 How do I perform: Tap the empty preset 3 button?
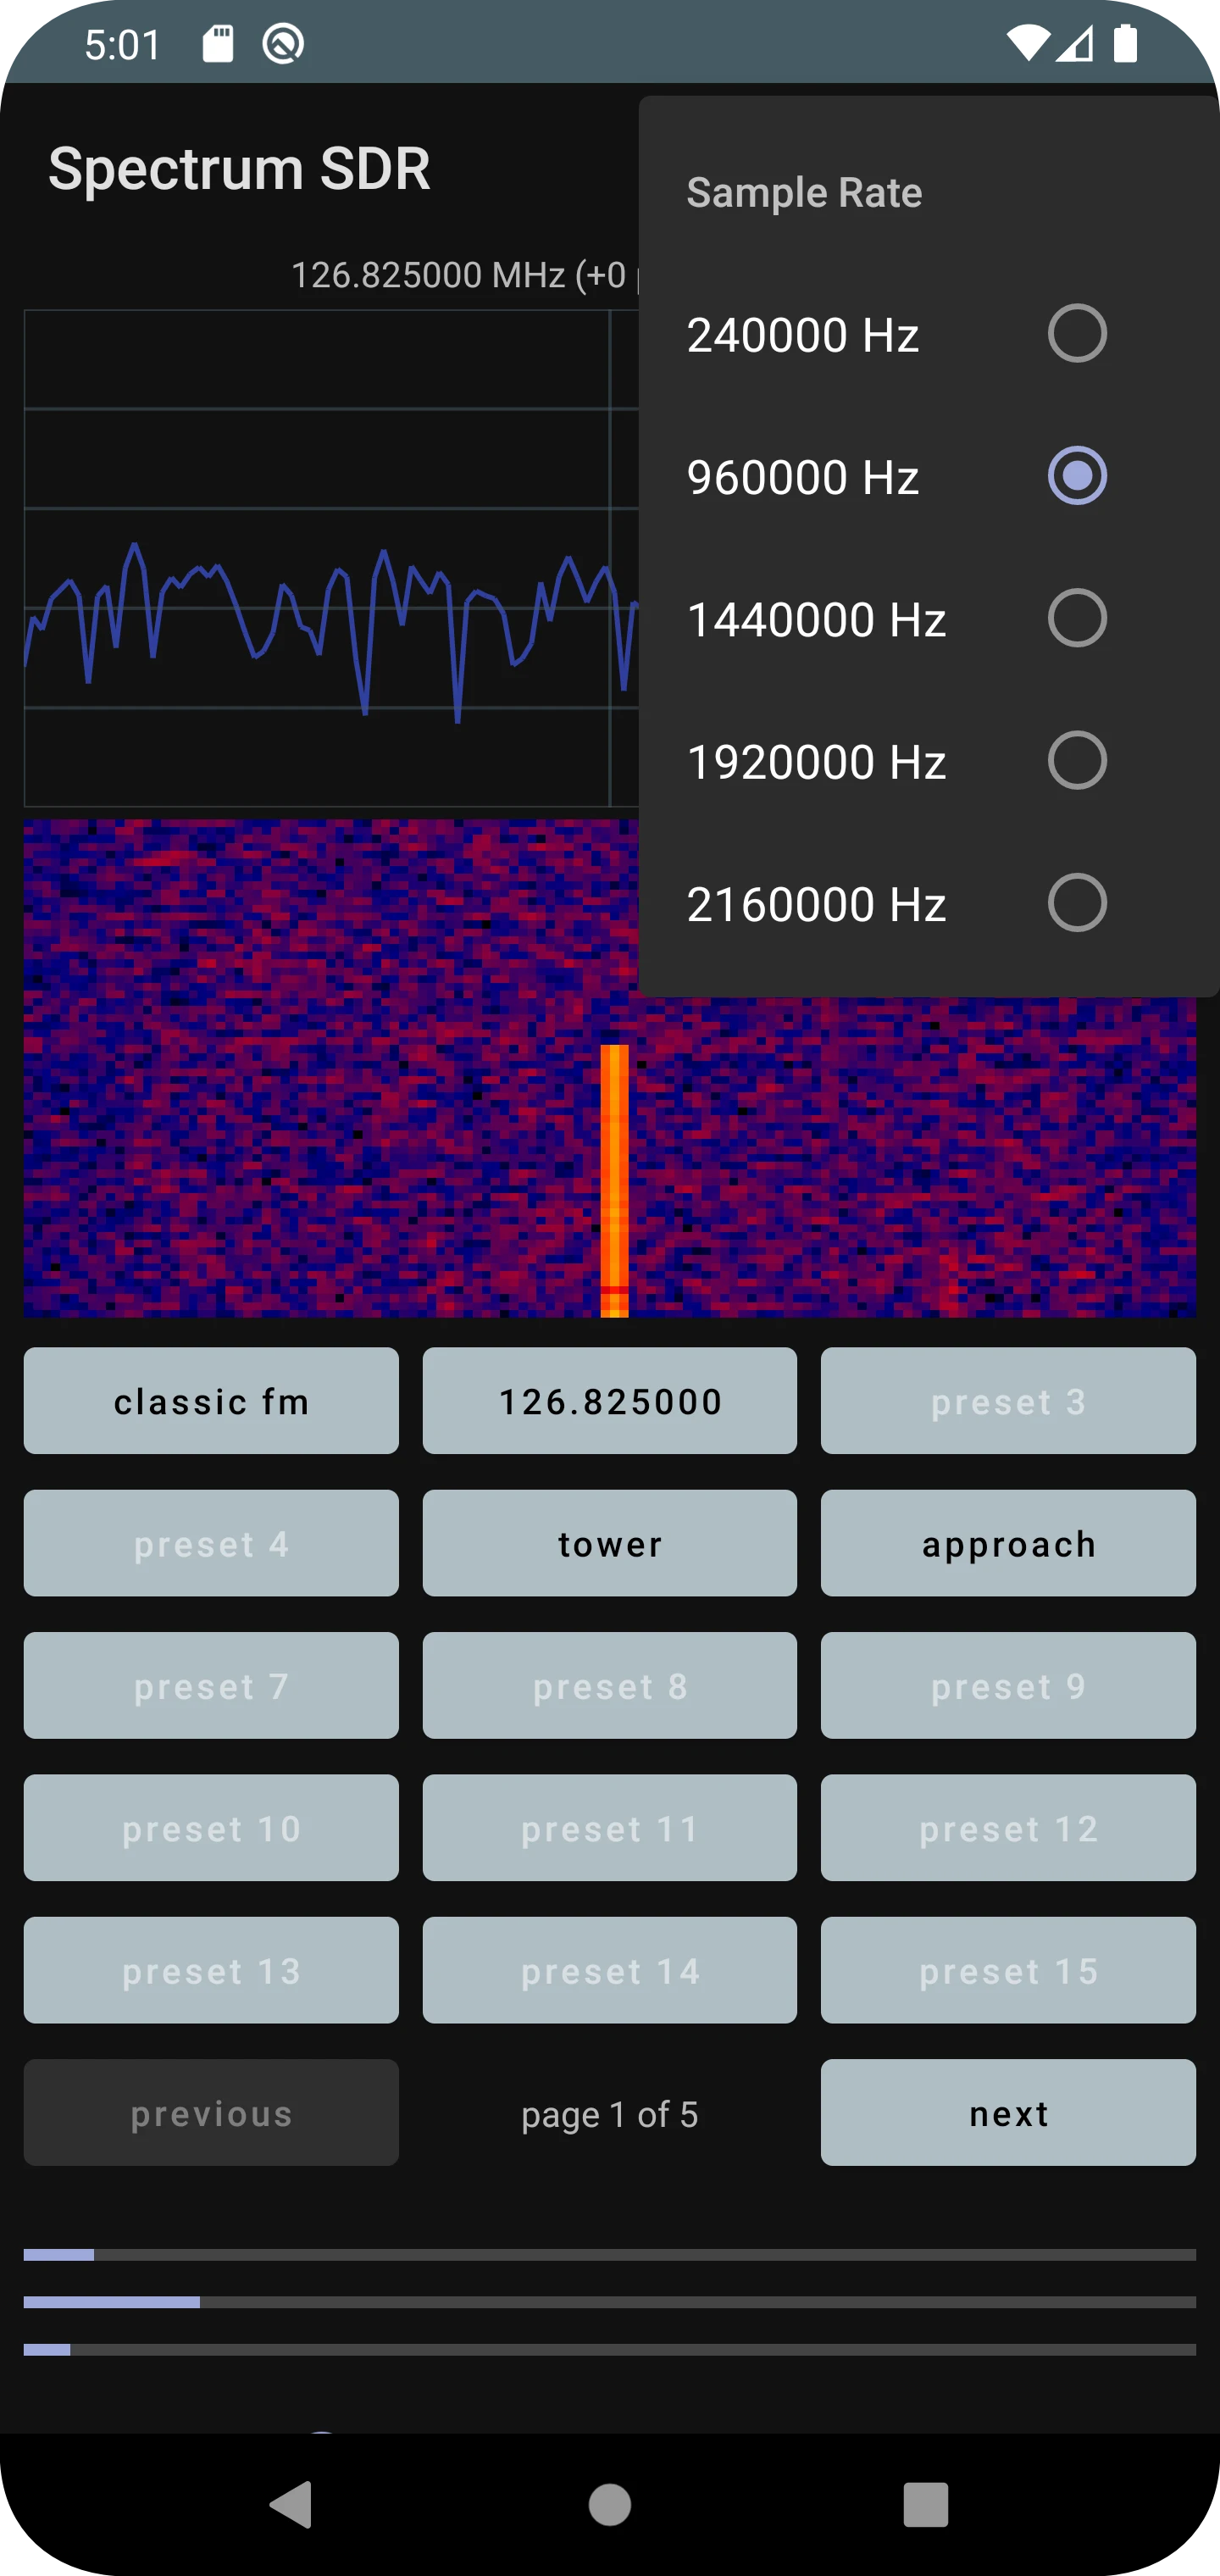[x=1008, y=1401]
